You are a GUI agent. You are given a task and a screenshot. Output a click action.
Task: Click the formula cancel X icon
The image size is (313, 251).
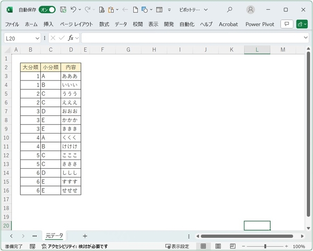pyautogui.click(x=53, y=38)
